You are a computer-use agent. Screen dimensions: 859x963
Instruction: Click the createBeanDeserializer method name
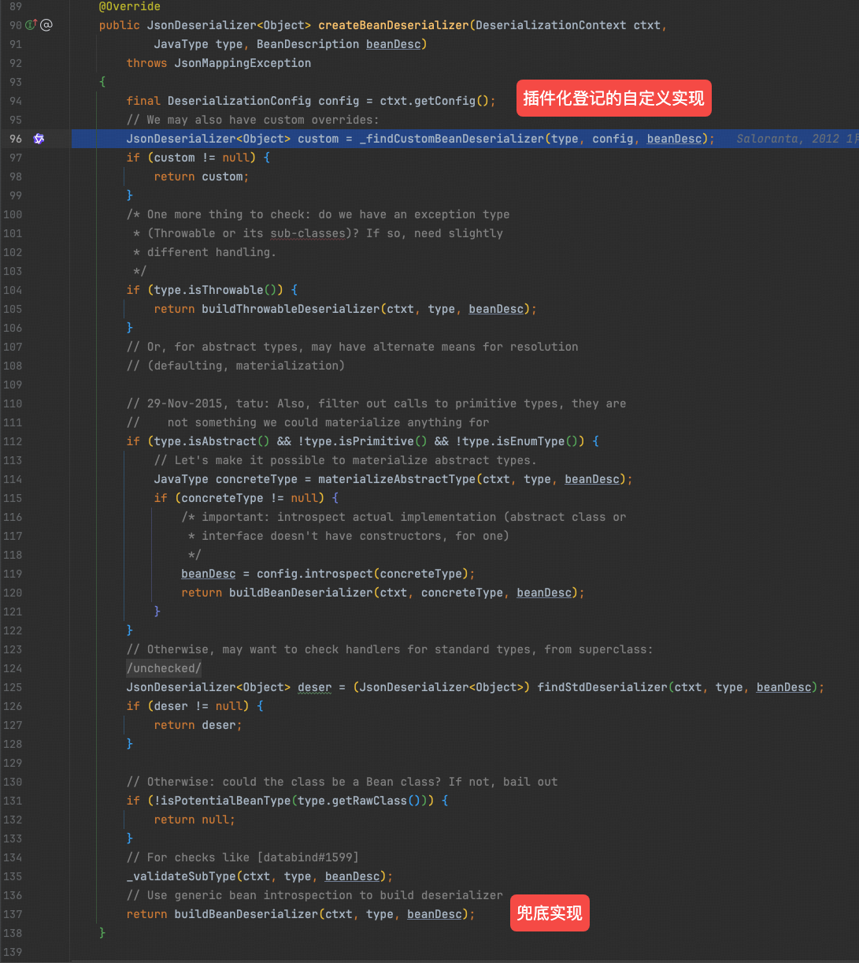point(393,25)
